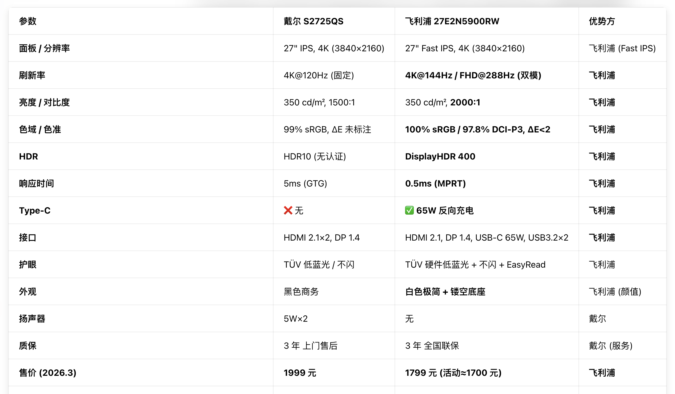
Task: Click the 优势方 column header
Action: pos(602,21)
